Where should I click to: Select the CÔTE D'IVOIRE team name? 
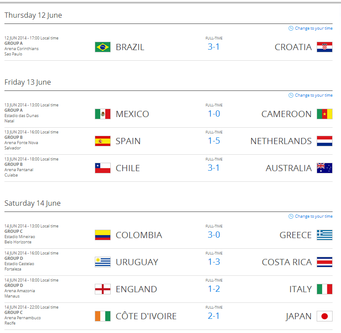pos(146,316)
